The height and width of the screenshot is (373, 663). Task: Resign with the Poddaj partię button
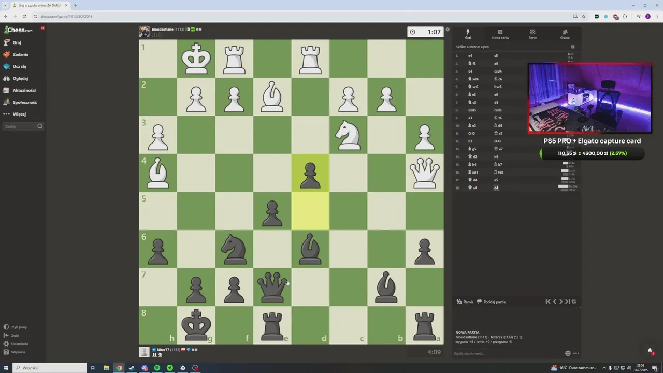tap(491, 302)
